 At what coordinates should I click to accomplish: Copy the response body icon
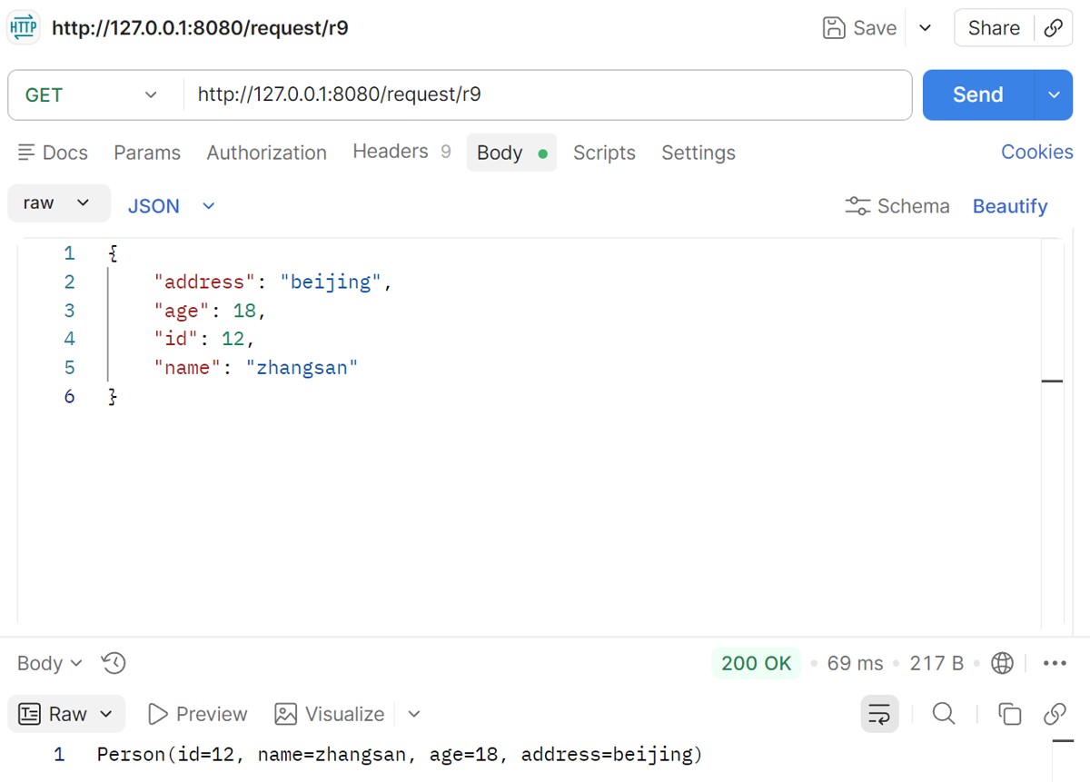pos(1009,714)
